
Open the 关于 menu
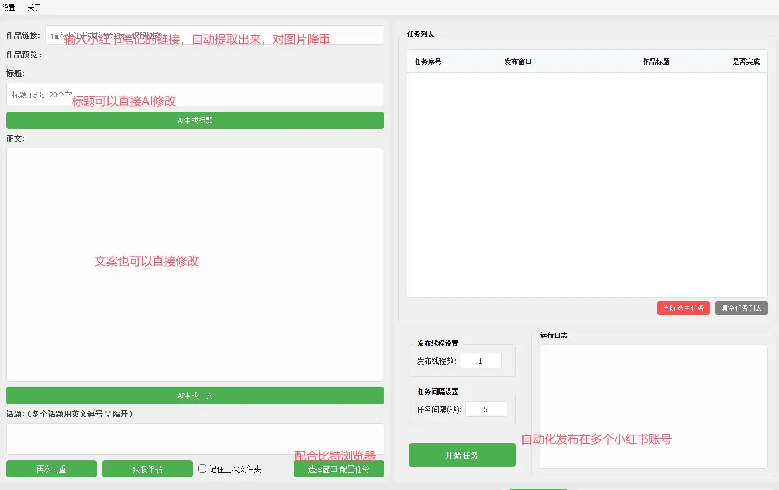[x=34, y=7]
